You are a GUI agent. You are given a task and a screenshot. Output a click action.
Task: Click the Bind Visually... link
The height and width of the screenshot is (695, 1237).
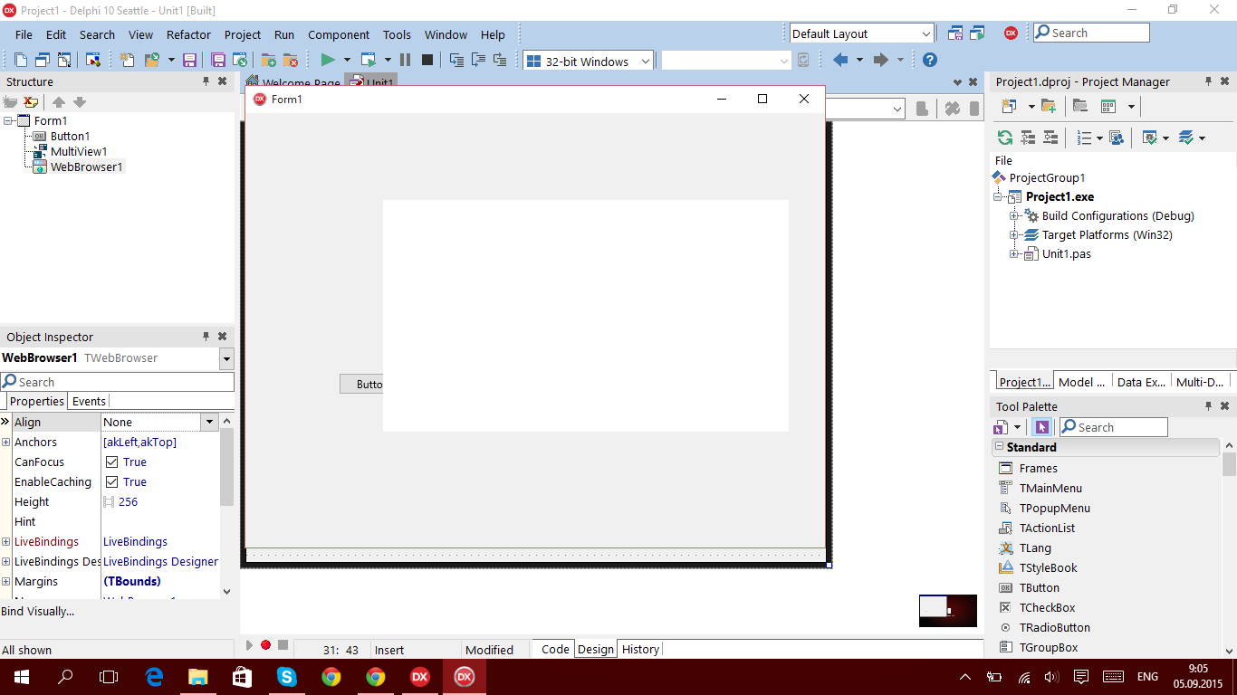(x=38, y=611)
